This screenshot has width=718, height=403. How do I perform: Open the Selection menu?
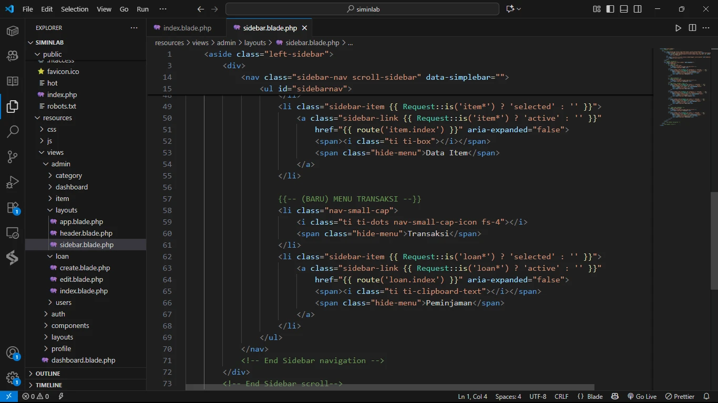75,9
